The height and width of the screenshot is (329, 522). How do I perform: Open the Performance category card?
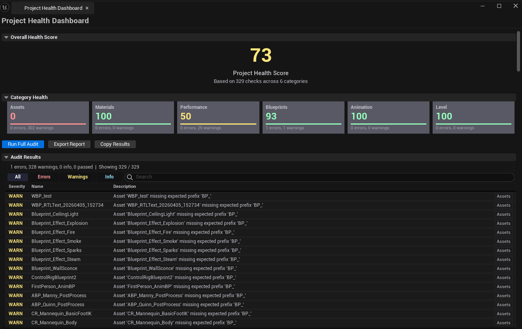(x=218, y=118)
